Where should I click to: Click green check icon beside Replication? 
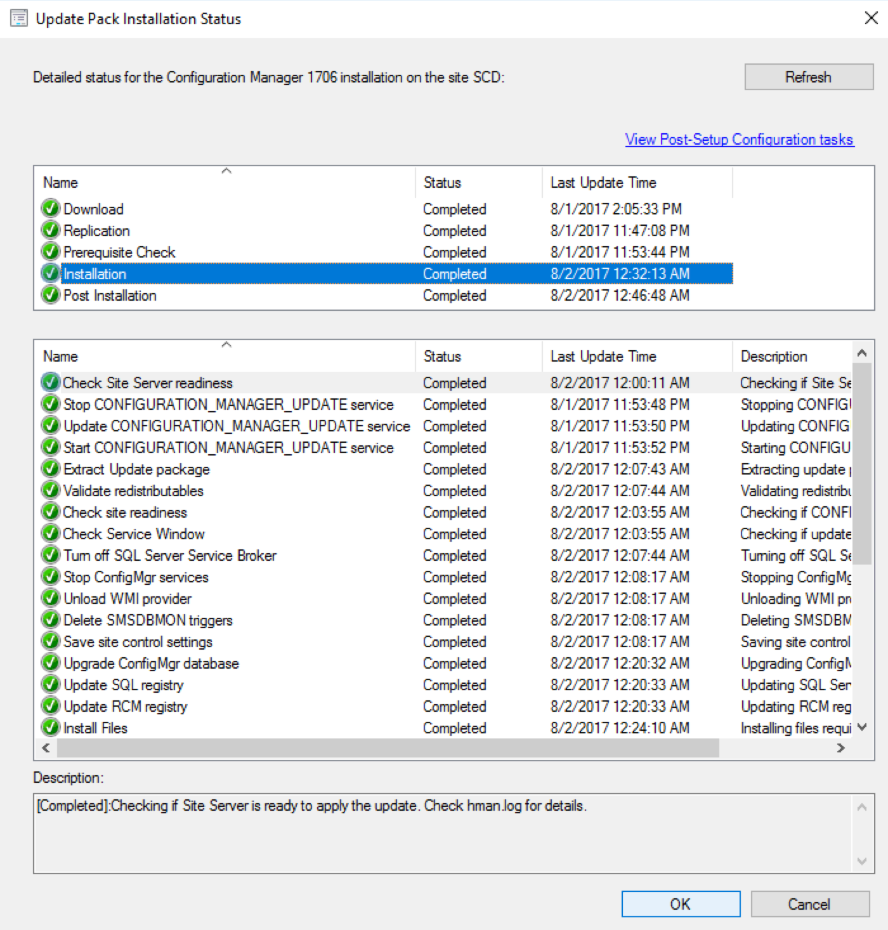tap(51, 230)
